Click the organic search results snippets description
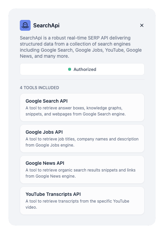The image size is (164, 234). 81,173
